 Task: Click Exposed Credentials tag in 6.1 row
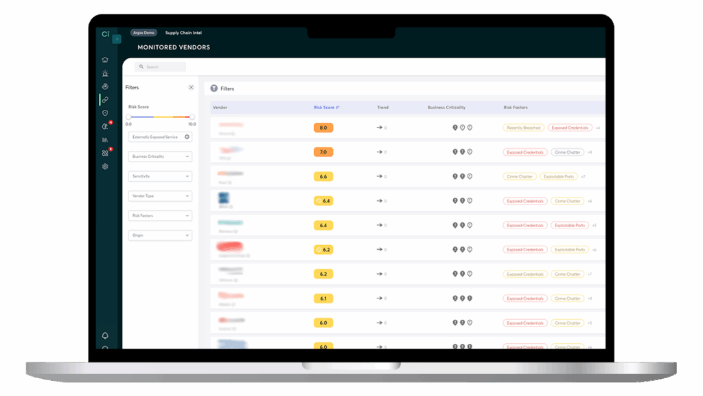click(x=525, y=299)
